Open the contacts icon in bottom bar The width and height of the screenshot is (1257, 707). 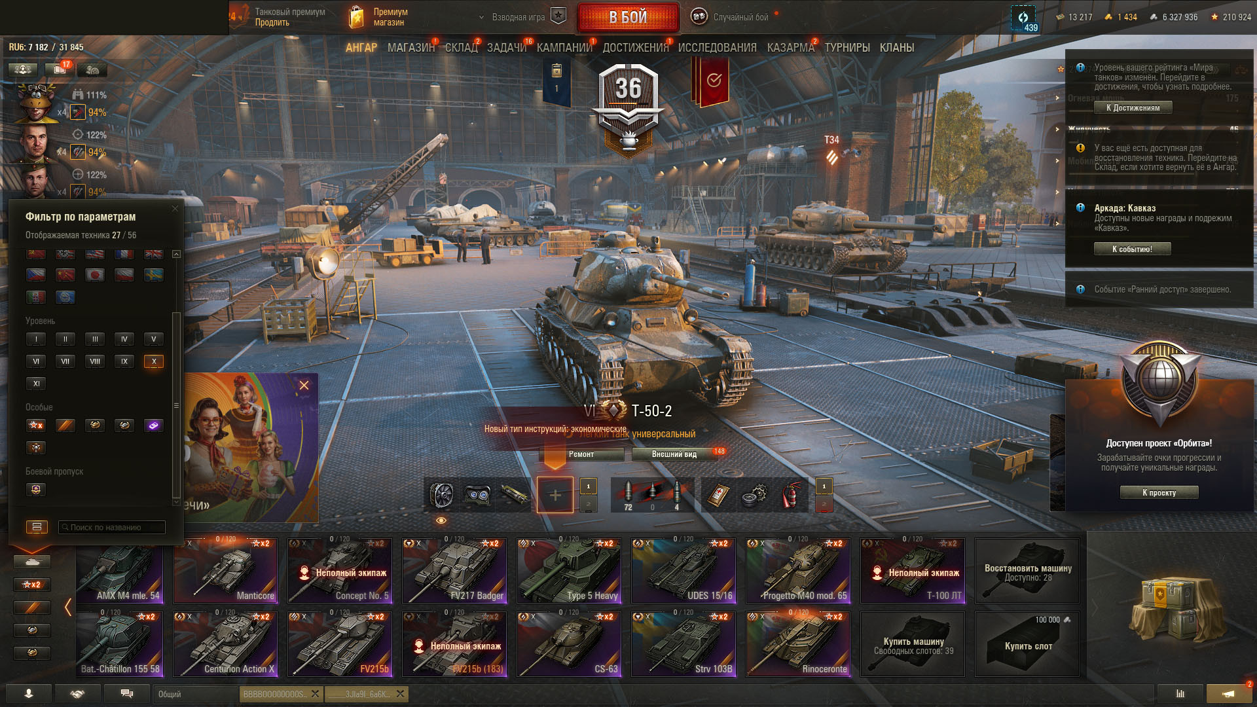[x=28, y=694]
